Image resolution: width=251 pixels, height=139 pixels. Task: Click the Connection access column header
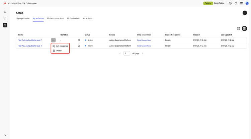(x=173, y=35)
